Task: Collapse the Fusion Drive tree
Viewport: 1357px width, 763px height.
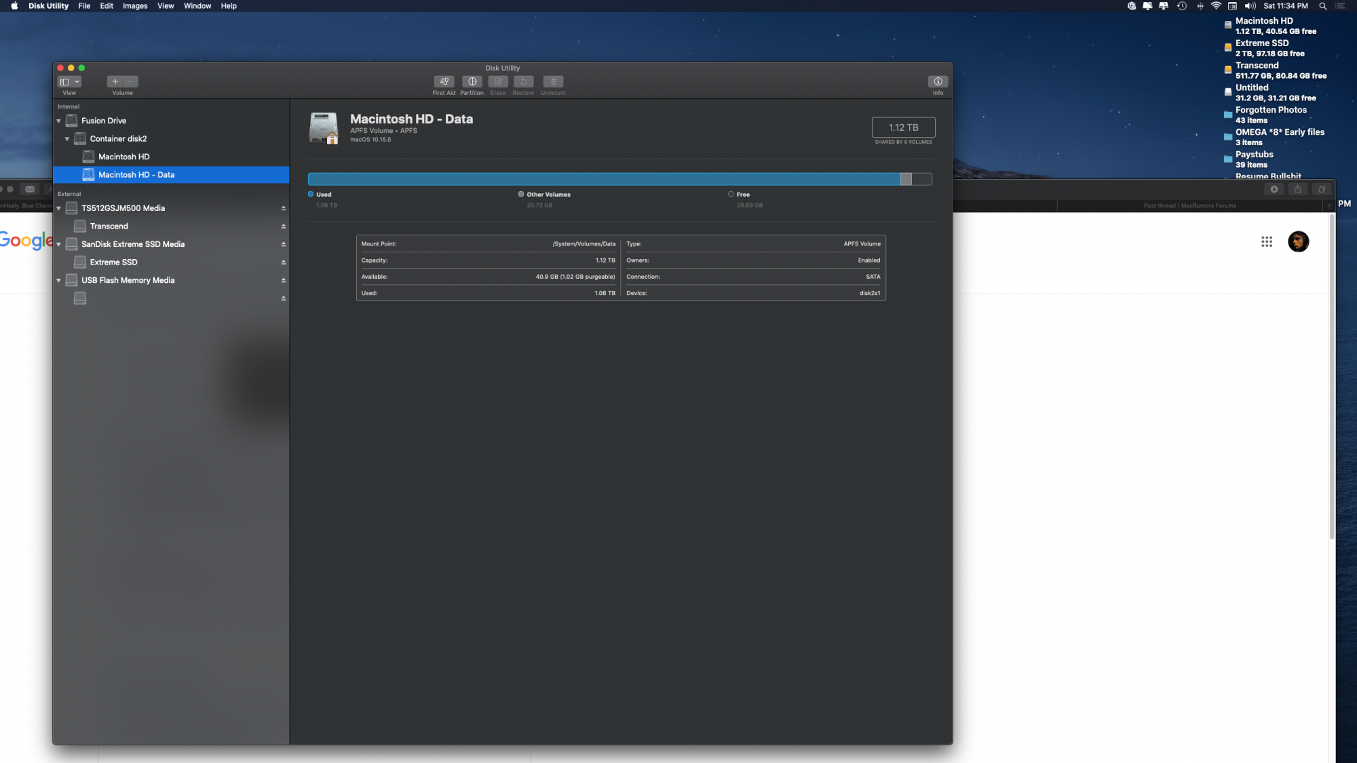Action: pos(59,121)
